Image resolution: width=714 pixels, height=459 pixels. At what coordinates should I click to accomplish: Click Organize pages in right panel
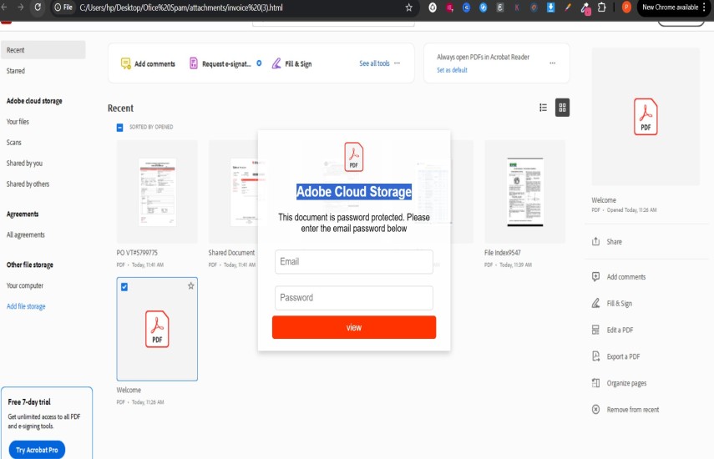click(x=595, y=383)
